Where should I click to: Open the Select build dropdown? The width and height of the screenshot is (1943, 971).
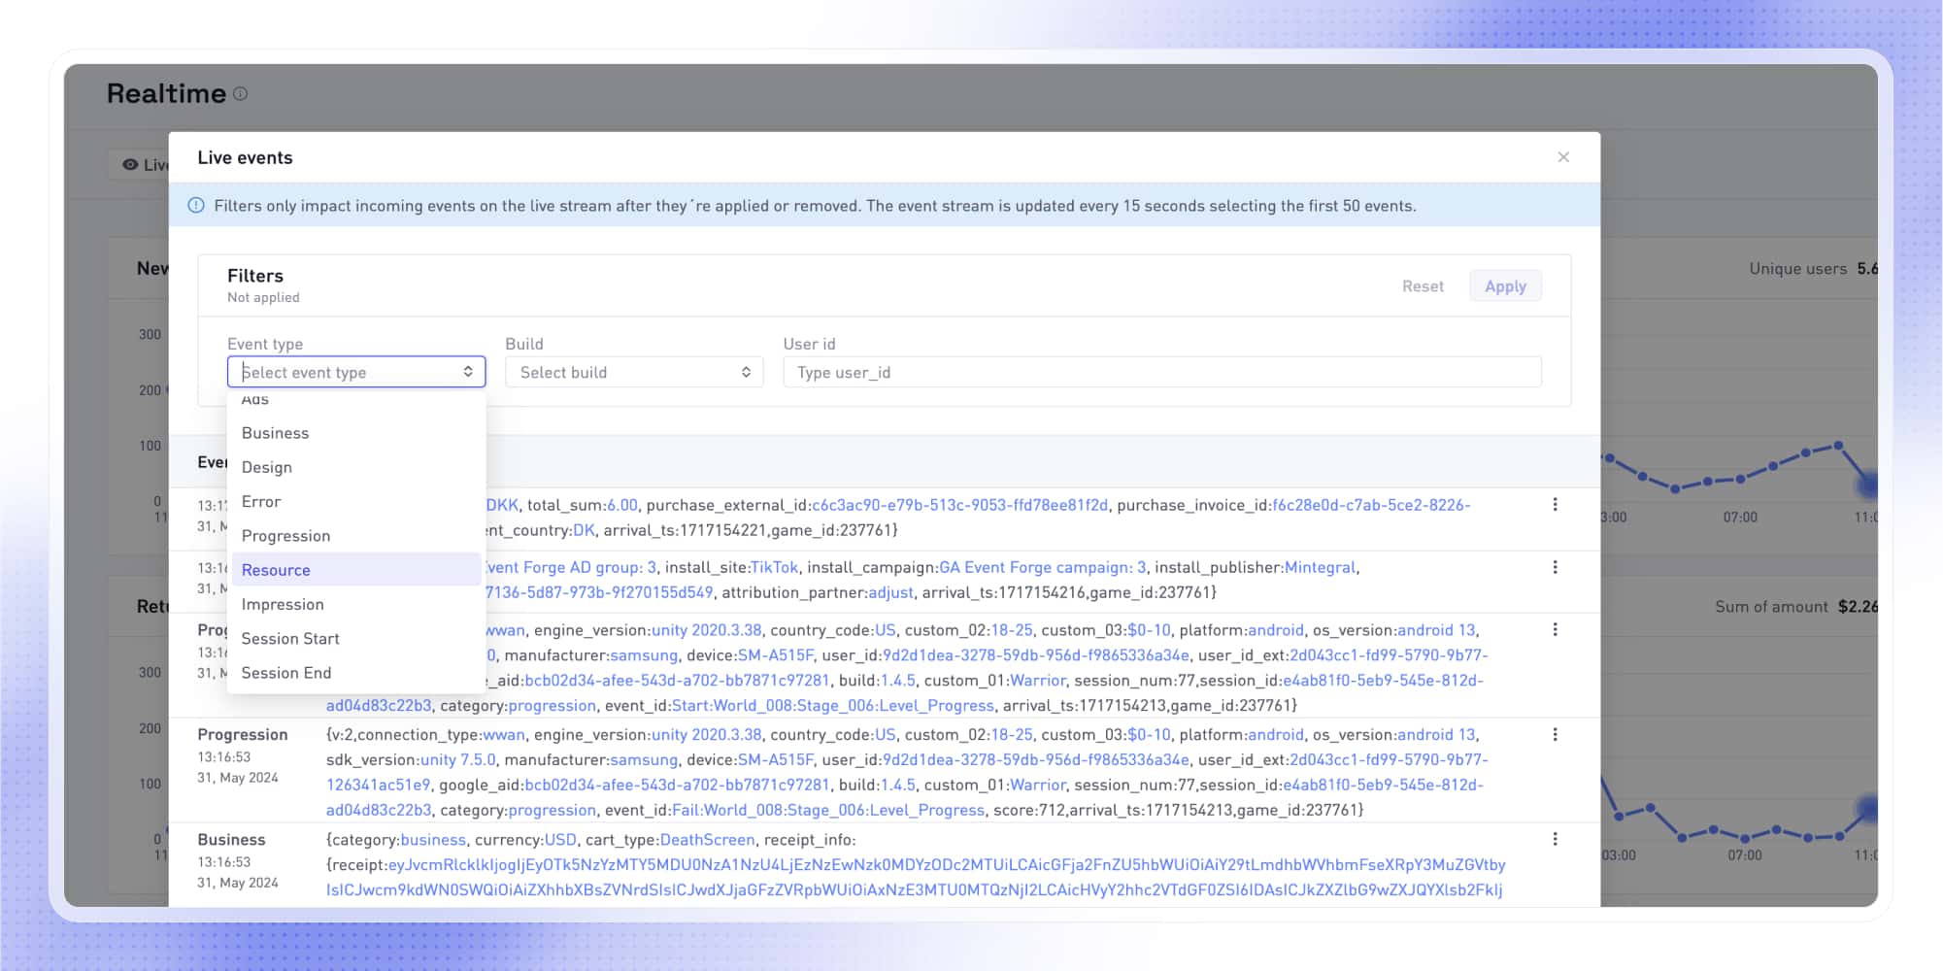[x=633, y=372]
